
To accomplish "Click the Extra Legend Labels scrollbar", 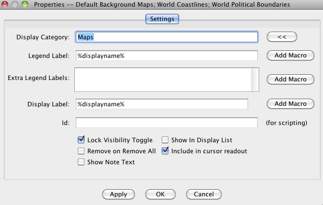I will point(254,79).
